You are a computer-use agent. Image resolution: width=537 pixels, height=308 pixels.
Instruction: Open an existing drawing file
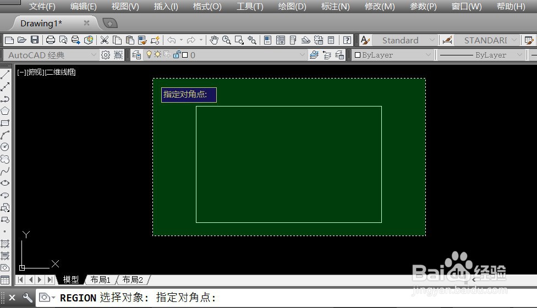(x=22, y=40)
